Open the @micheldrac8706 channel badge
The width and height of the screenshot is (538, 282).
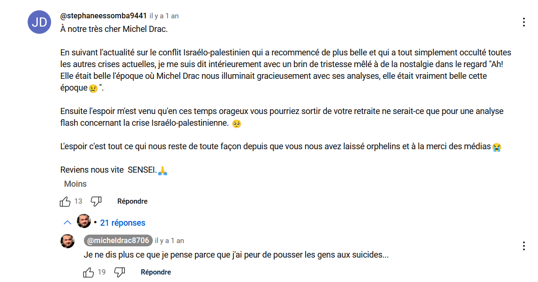118,240
